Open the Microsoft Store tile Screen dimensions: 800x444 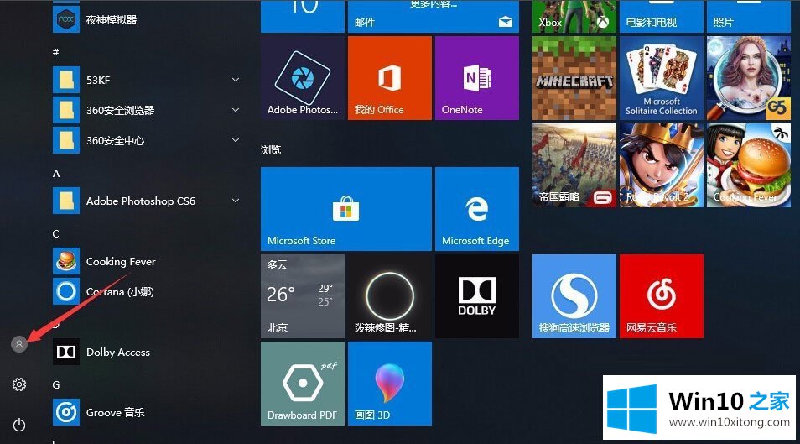(x=346, y=208)
